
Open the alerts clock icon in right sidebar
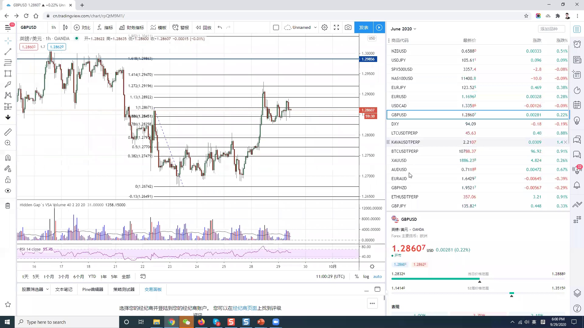pyautogui.click(x=577, y=44)
